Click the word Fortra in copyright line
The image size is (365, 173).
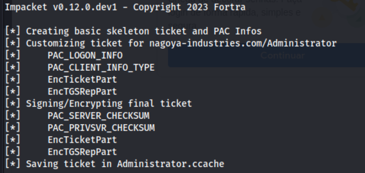coord(230,7)
